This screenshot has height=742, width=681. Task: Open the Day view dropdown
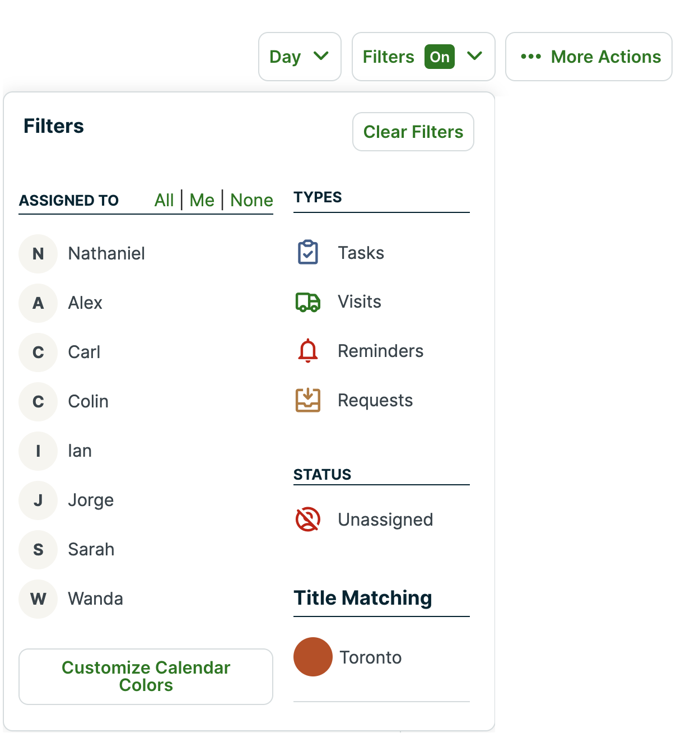pos(300,57)
